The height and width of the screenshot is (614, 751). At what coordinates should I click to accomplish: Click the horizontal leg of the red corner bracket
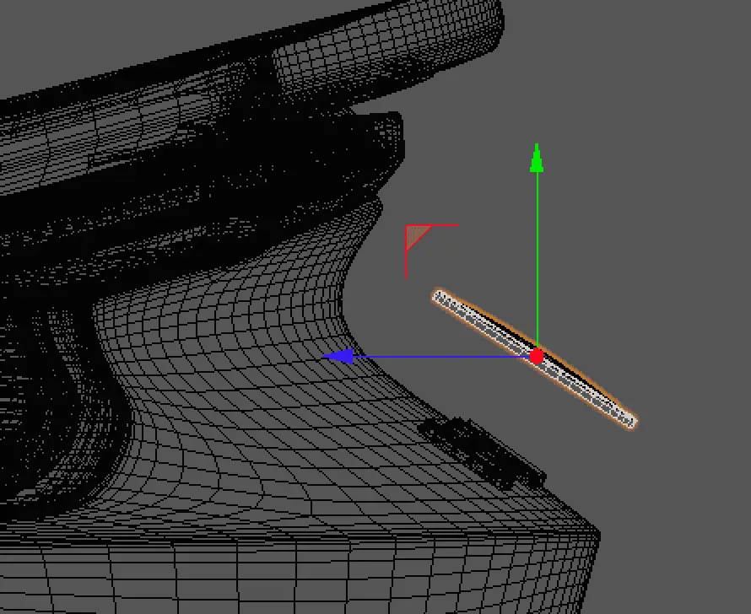[439, 226]
